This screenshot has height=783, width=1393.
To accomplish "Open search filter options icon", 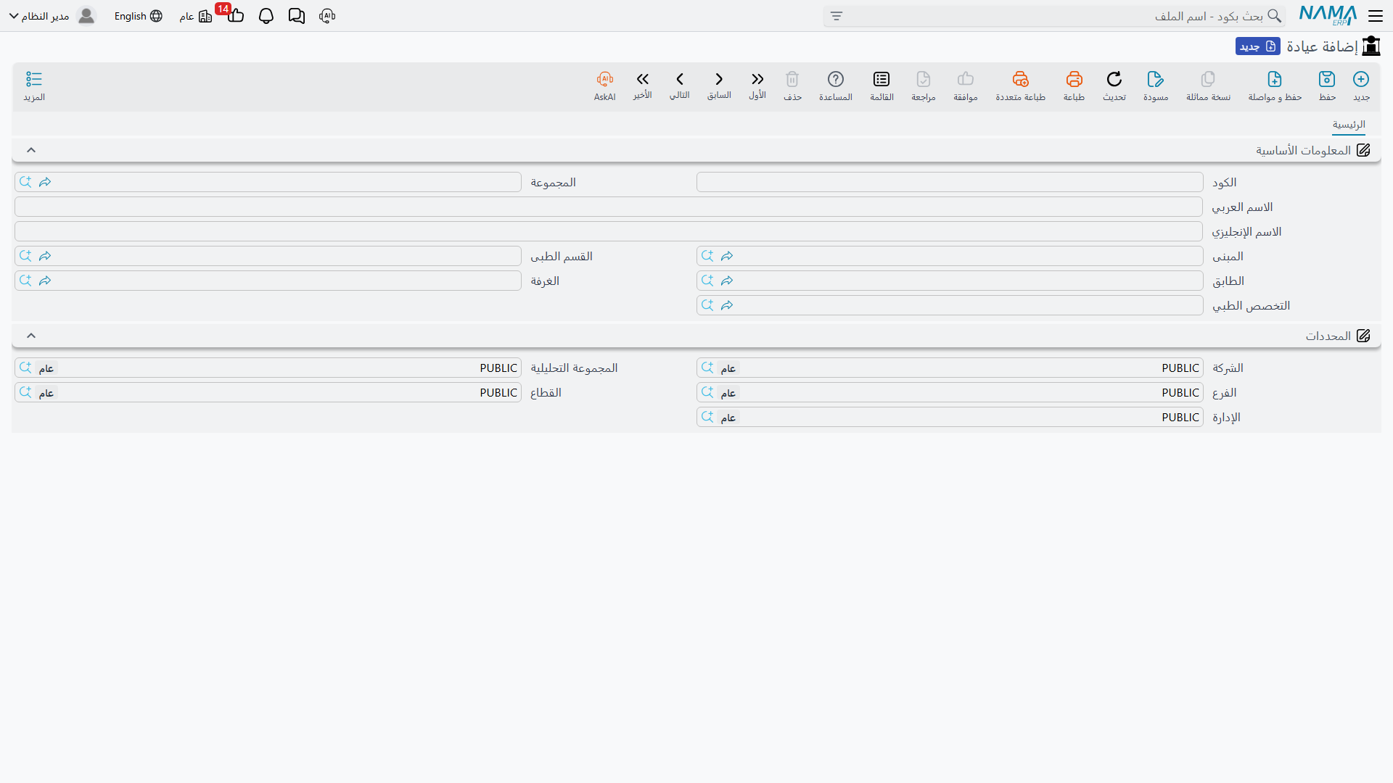I will [837, 16].
